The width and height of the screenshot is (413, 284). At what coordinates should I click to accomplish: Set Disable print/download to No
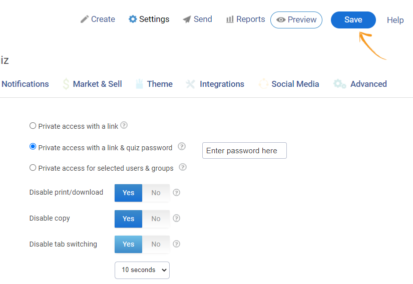click(156, 193)
